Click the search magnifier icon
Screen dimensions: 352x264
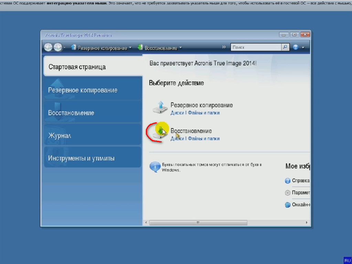click(285, 47)
